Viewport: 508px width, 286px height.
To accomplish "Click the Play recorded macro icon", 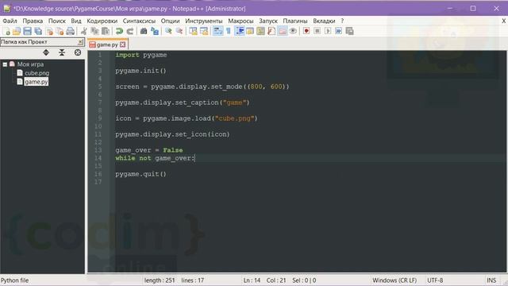I will [x=328, y=31].
